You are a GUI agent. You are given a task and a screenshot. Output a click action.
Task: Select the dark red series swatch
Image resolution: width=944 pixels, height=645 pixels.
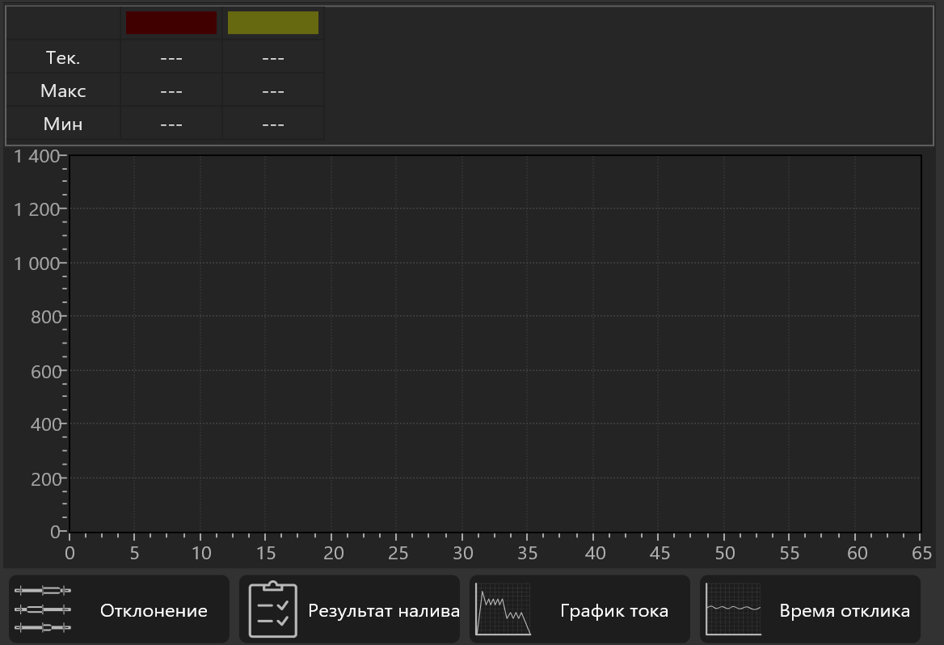pyautogui.click(x=171, y=23)
